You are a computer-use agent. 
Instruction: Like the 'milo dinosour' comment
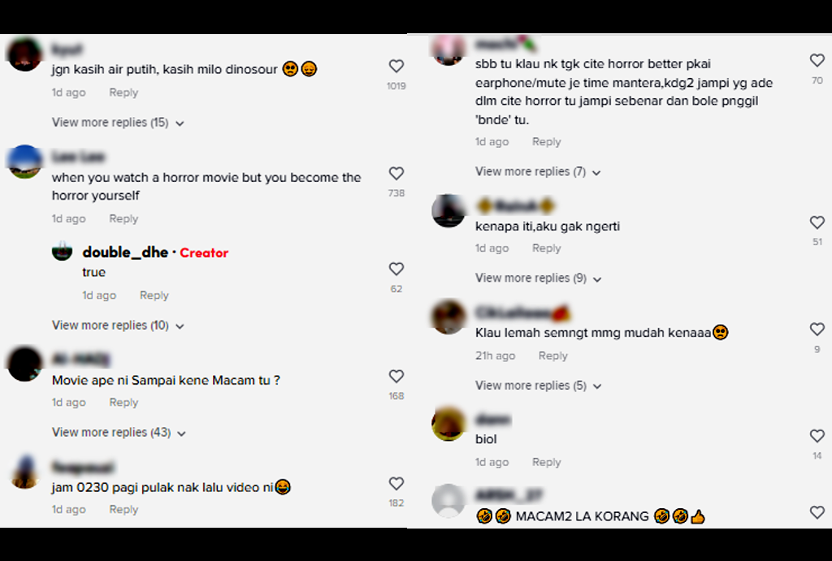coord(396,66)
